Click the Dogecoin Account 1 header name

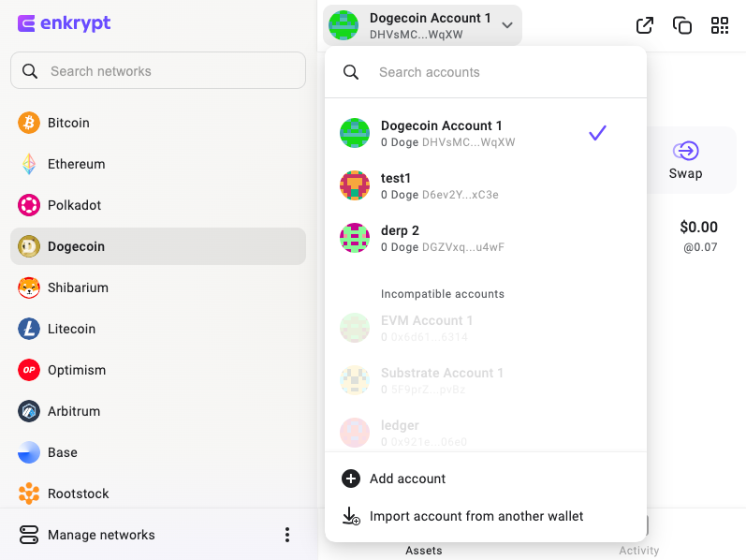click(430, 18)
